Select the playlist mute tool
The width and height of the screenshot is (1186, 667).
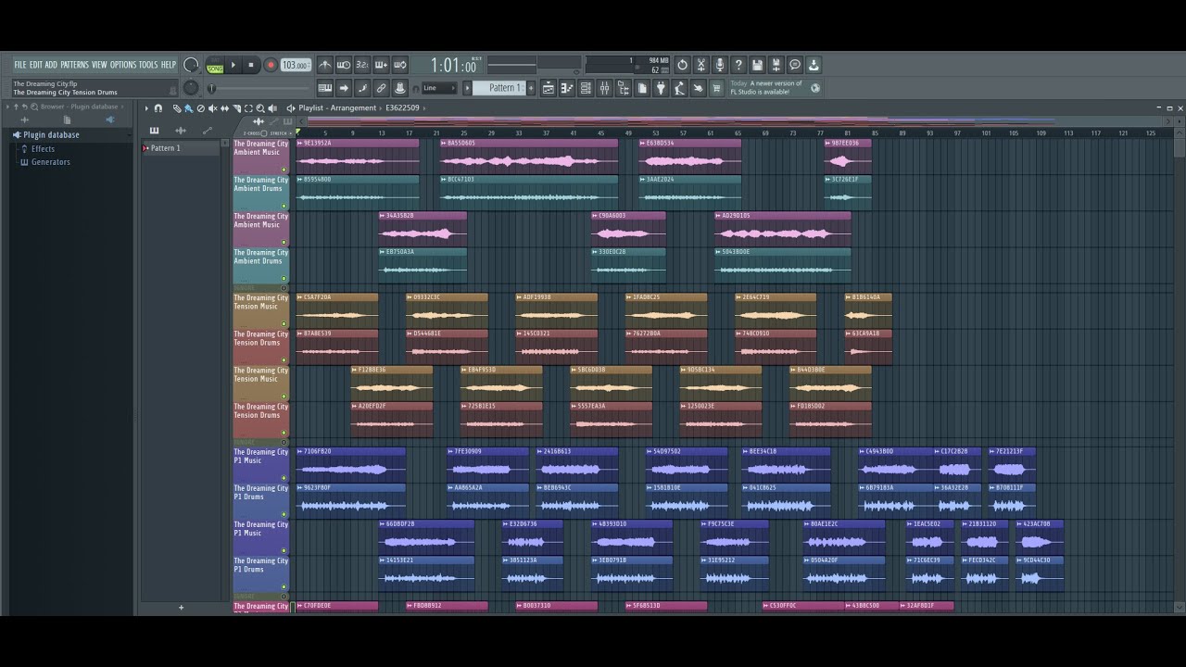(212, 108)
